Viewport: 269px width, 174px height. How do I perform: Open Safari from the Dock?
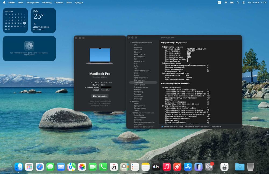coord(40,167)
